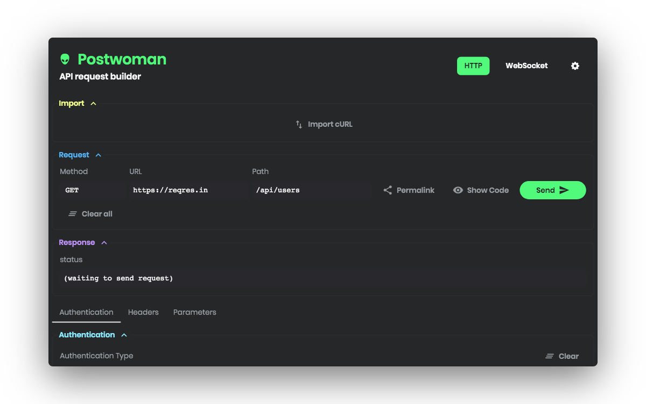Open the Parameters tab
The width and height of the screenshot is (646, 404).
[194, 312]
